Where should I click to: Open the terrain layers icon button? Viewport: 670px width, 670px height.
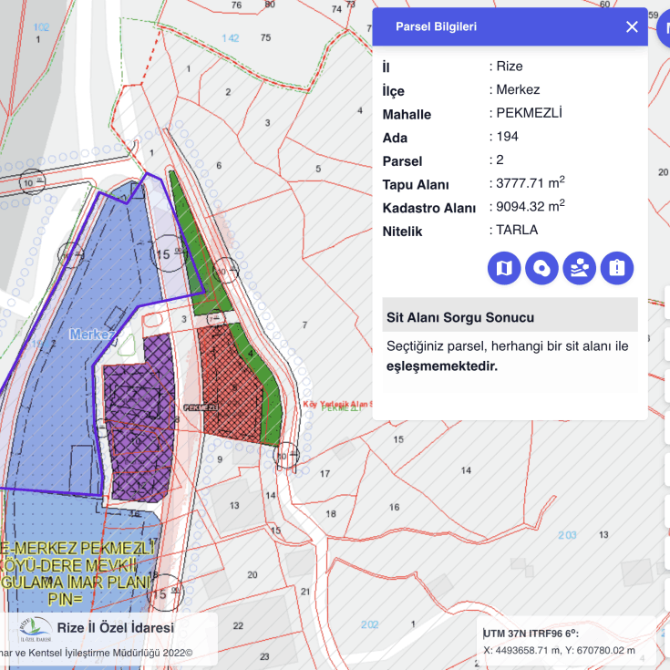579,268
